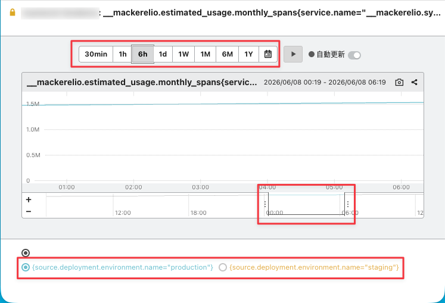Select the staging environment radio button
The height and width of the screenshot is (303, 445).
pos(223,267)
